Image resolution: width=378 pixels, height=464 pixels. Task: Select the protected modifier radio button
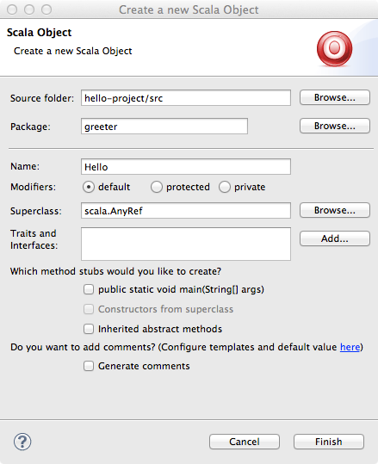[x=157, y=187]
